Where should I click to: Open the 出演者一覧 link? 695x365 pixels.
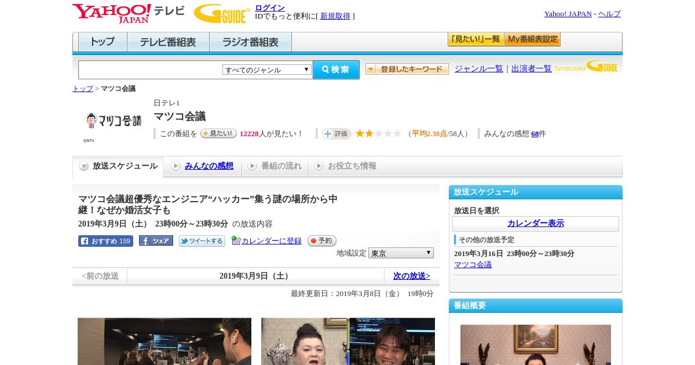(532, 69)
